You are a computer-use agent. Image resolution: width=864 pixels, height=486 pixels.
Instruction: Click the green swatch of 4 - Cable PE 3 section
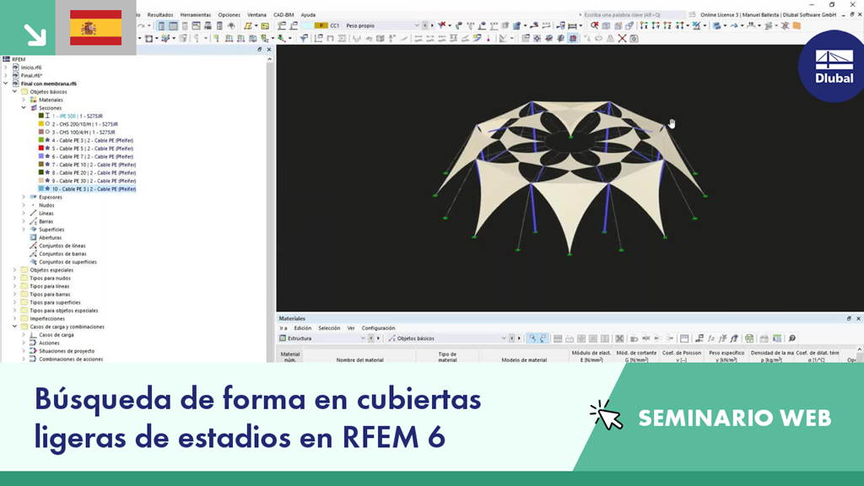click(x=40, y=140)
